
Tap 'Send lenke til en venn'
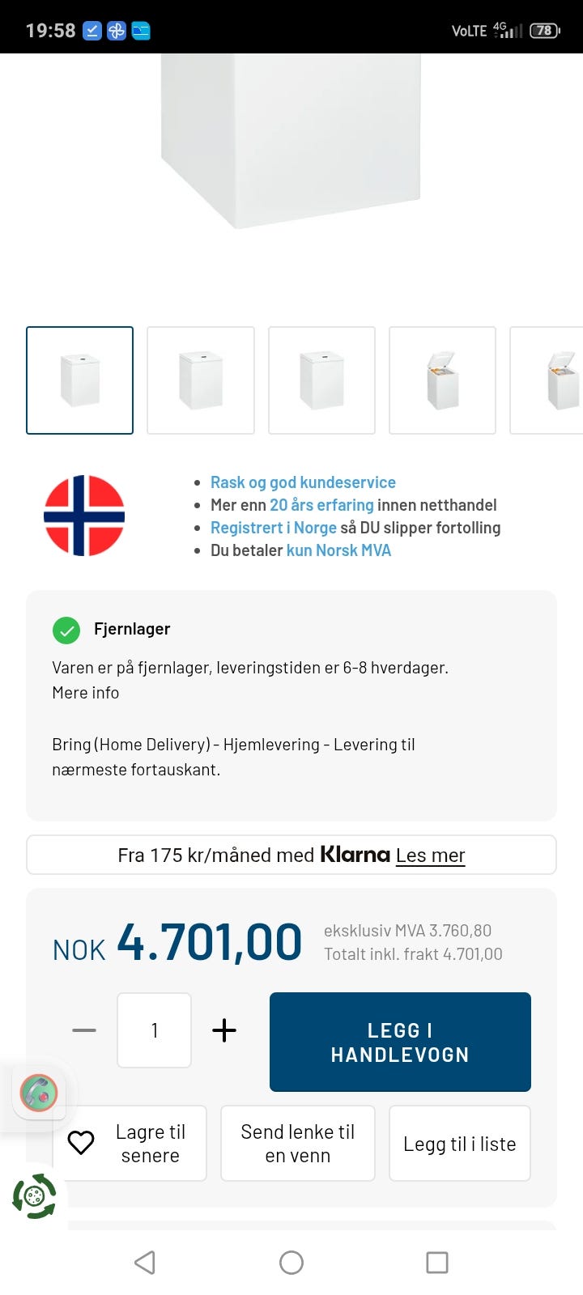[297, 1143]
